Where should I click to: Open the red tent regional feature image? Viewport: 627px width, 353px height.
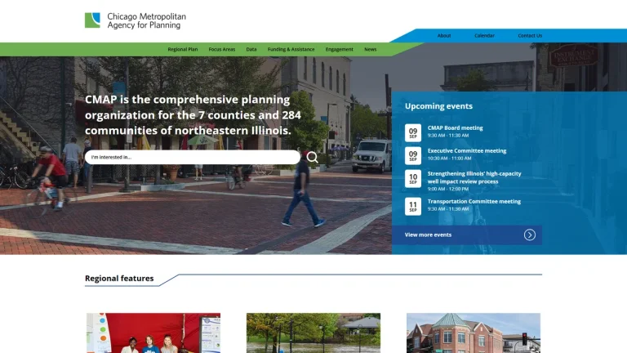(x=153, y=333)
